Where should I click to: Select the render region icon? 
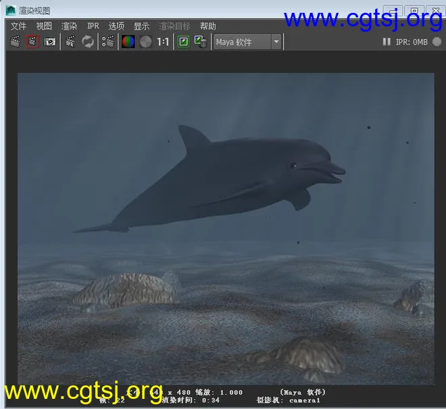(x=32, y=42)
